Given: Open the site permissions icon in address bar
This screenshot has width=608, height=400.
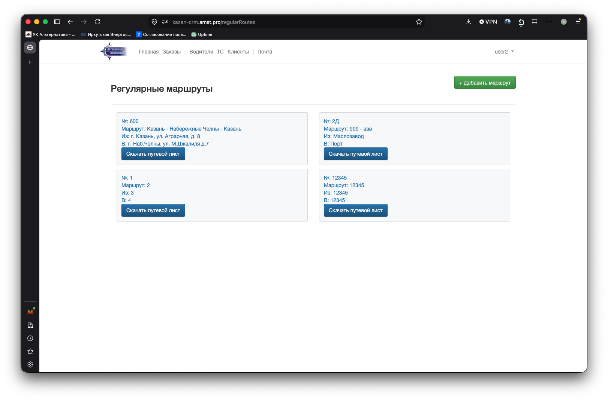Looking at the screenshot, I should coord(165,22).
